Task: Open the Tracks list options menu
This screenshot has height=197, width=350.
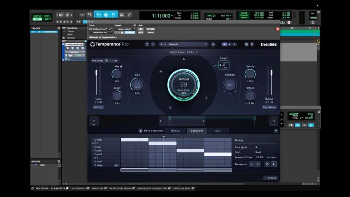Action: coord(59,28)
